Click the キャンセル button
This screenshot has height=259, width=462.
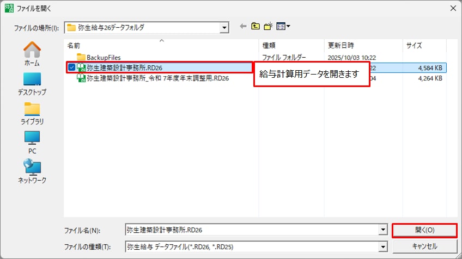tap(424, 246)
